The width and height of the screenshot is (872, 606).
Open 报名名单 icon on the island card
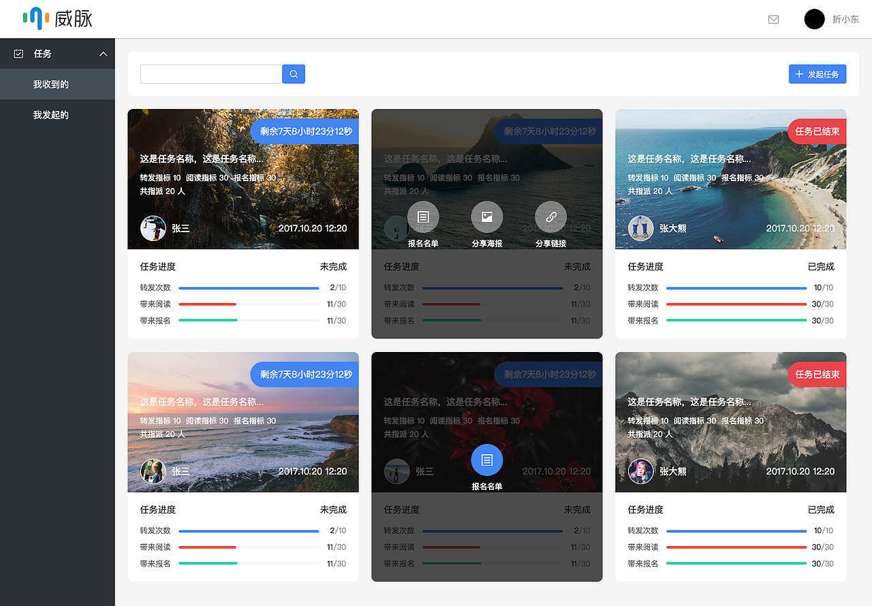pos(423,217)
